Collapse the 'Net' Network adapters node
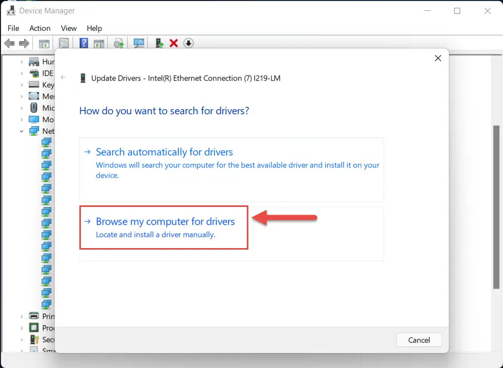503x368 pixels. coord(22,131)
